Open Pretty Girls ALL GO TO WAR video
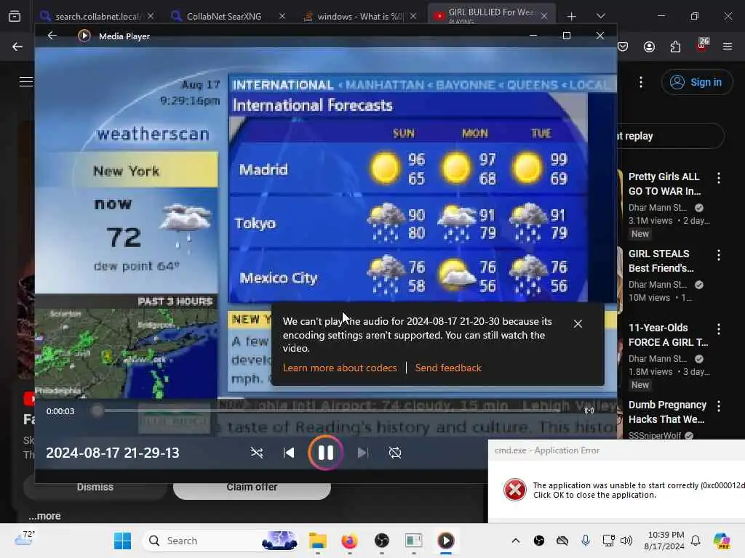Screen dimensions: 745x558 664,184
